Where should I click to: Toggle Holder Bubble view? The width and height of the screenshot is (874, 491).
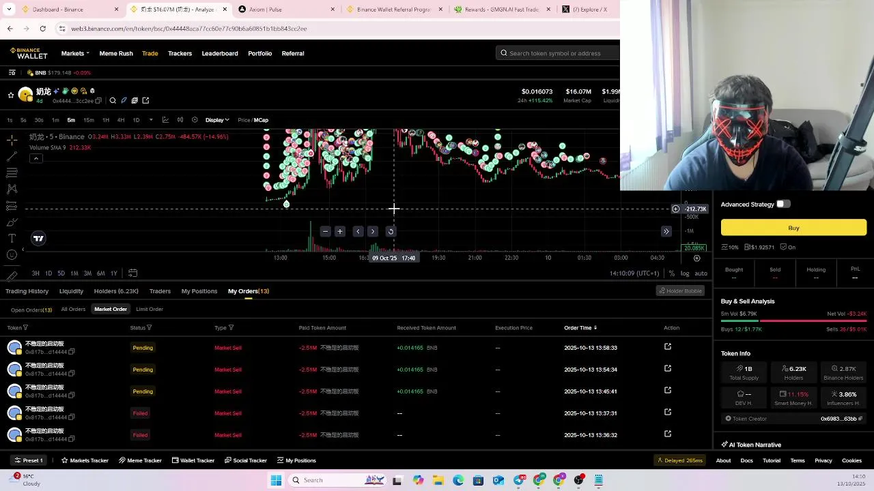click(680, 291)
